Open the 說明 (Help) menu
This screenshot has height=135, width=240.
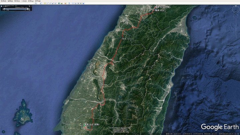[38, 1]
